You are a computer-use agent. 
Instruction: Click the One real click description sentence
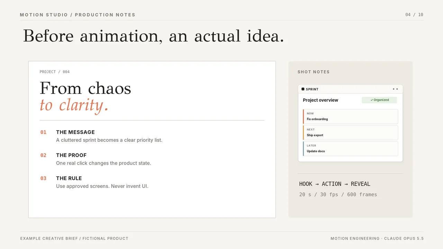click(x=103, y=163)
